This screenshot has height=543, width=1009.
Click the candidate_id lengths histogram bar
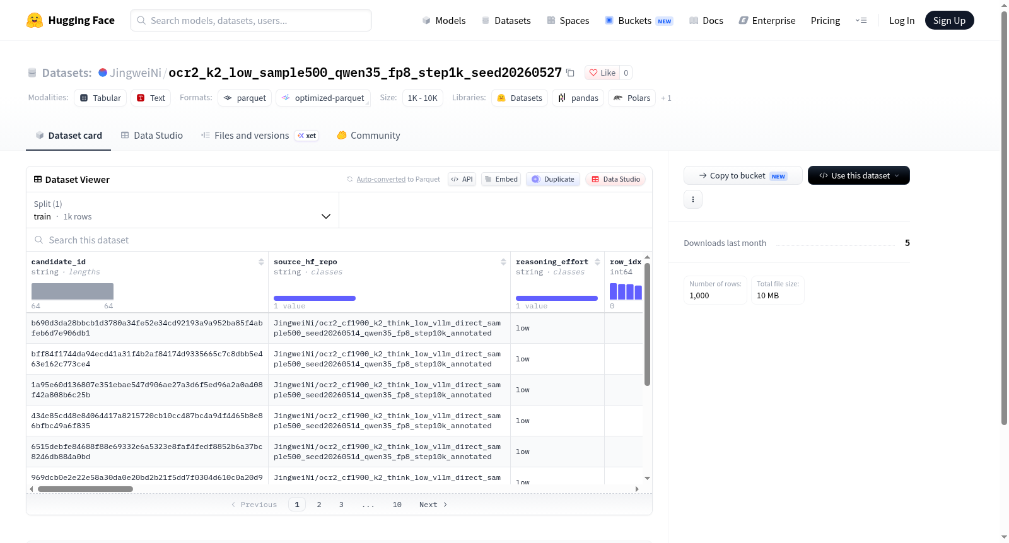(x=73, y=291)
